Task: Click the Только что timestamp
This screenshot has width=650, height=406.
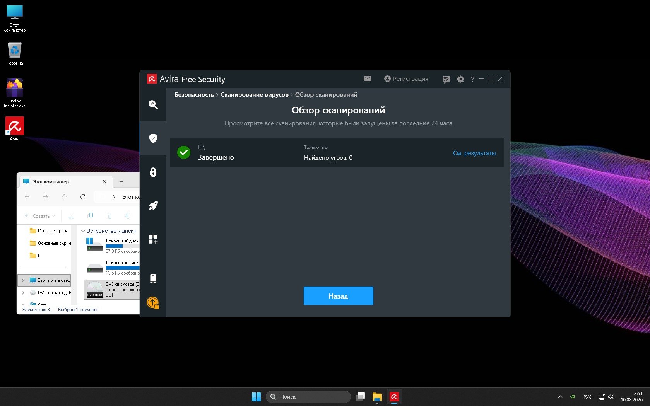Action: [316, 147]
